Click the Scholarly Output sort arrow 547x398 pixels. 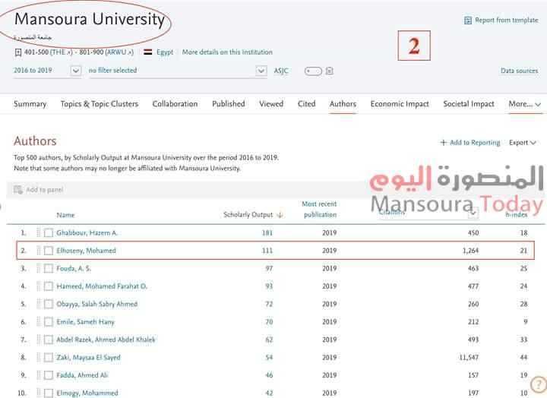click(280, 215)
